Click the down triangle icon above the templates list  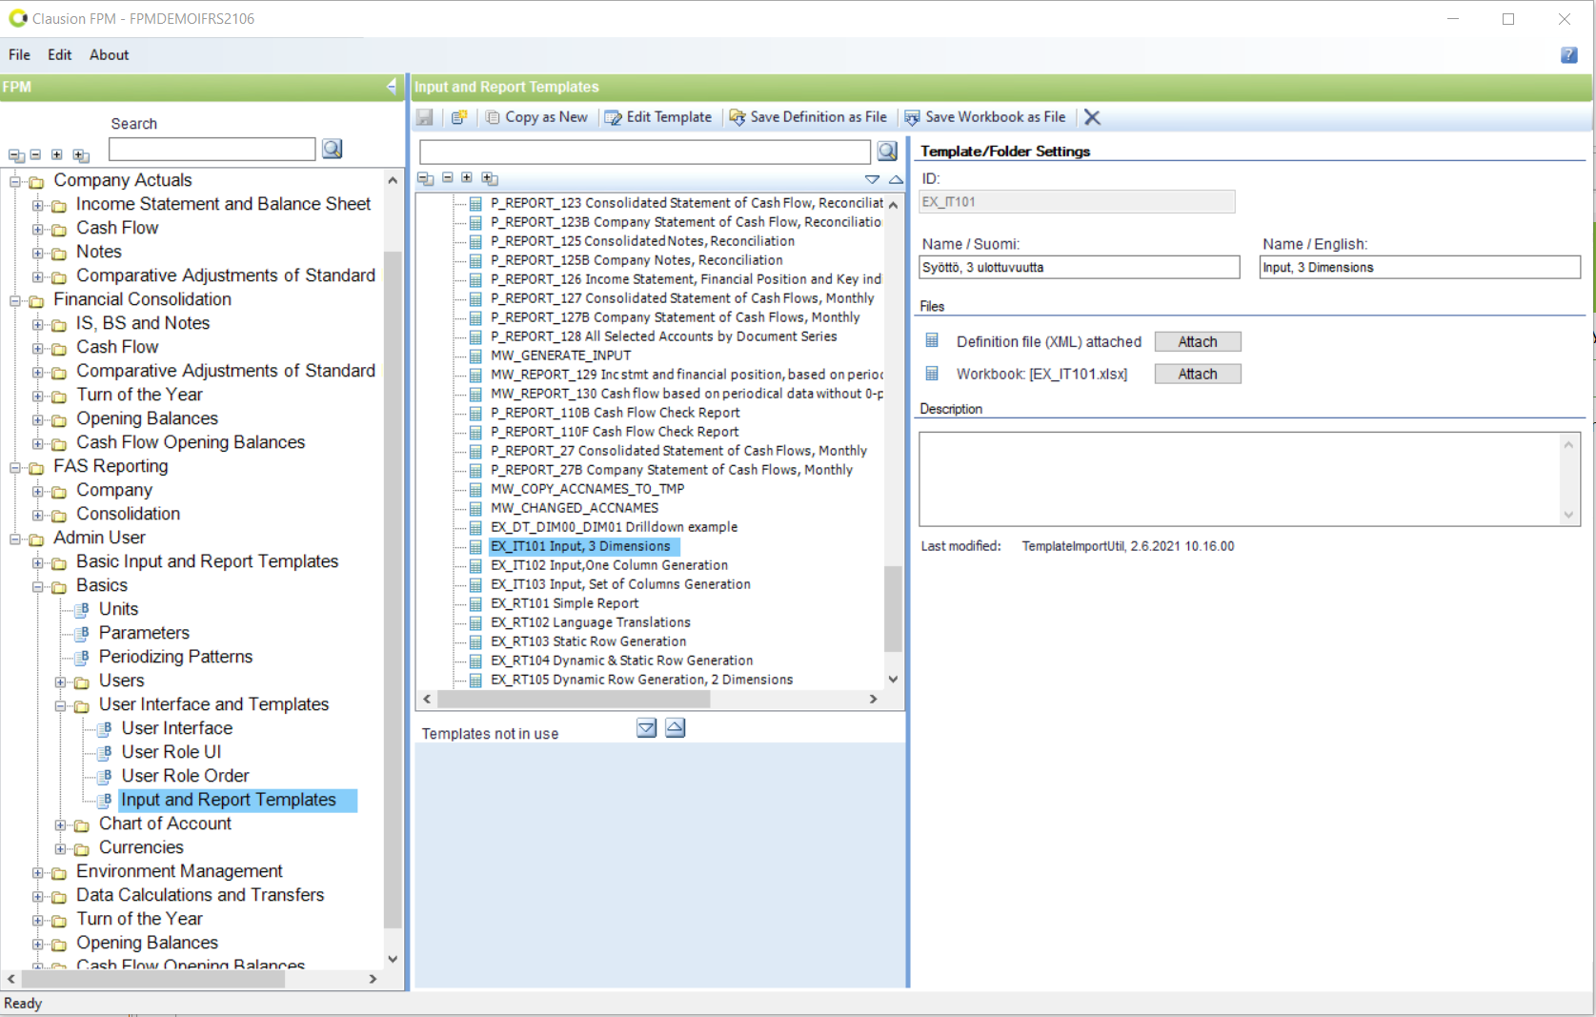[872, 179]
